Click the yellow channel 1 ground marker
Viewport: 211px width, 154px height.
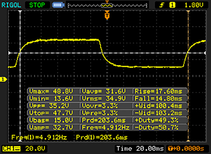click(x=3, y=79)
